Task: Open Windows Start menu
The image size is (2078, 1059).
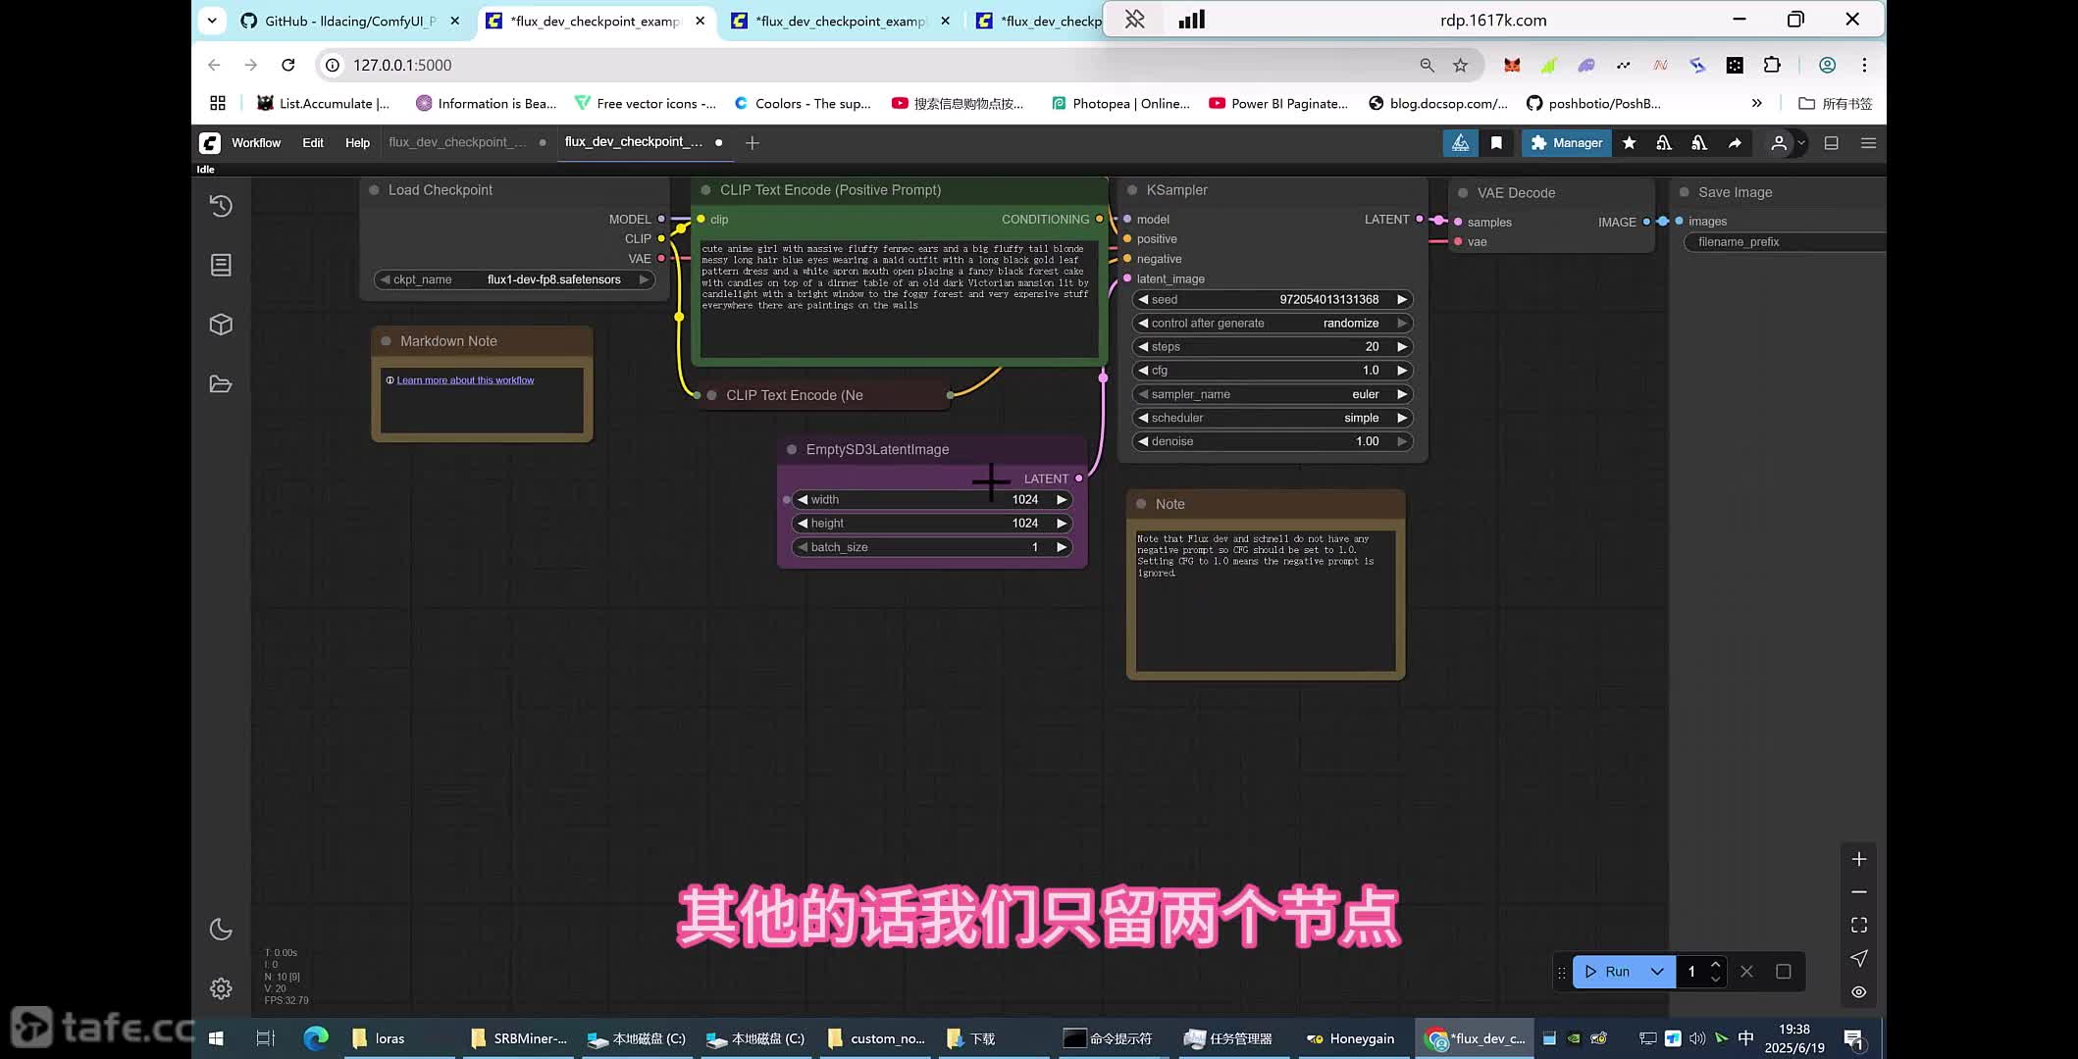Action: [216, 1038]
